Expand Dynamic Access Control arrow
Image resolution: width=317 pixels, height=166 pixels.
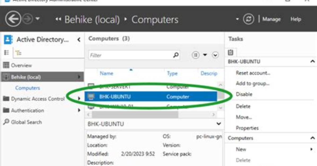tap(79, 99)
